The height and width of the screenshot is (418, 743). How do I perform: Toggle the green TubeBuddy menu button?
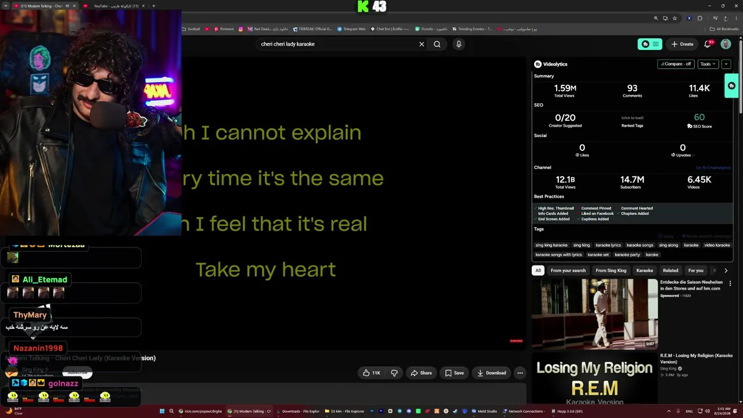(650, 44)
